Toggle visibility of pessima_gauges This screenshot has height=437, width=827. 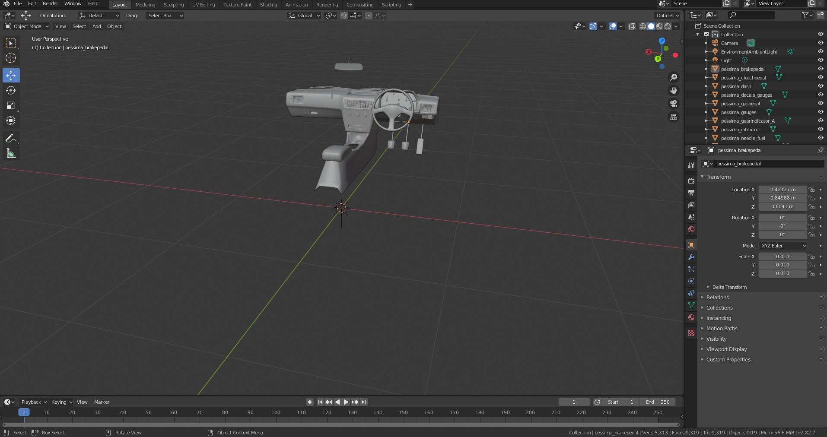pyautogui.click(x=820, y=112)
